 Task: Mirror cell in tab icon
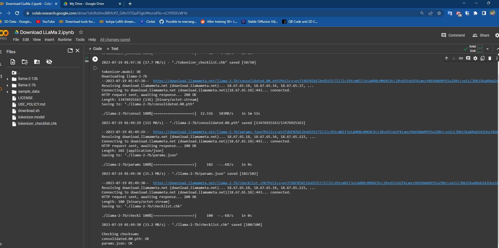coord(482,58)
